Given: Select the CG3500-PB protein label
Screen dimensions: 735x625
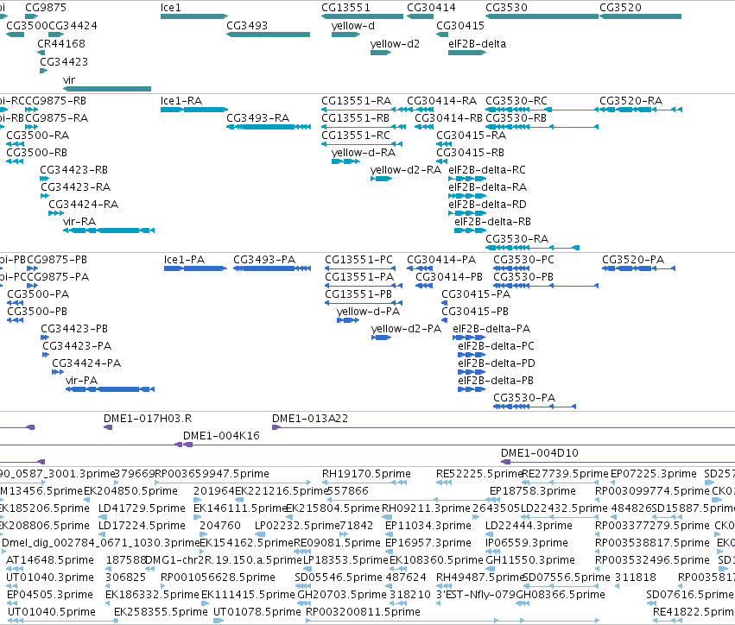Looking at the screenshot, I should (x=37, y=311).
